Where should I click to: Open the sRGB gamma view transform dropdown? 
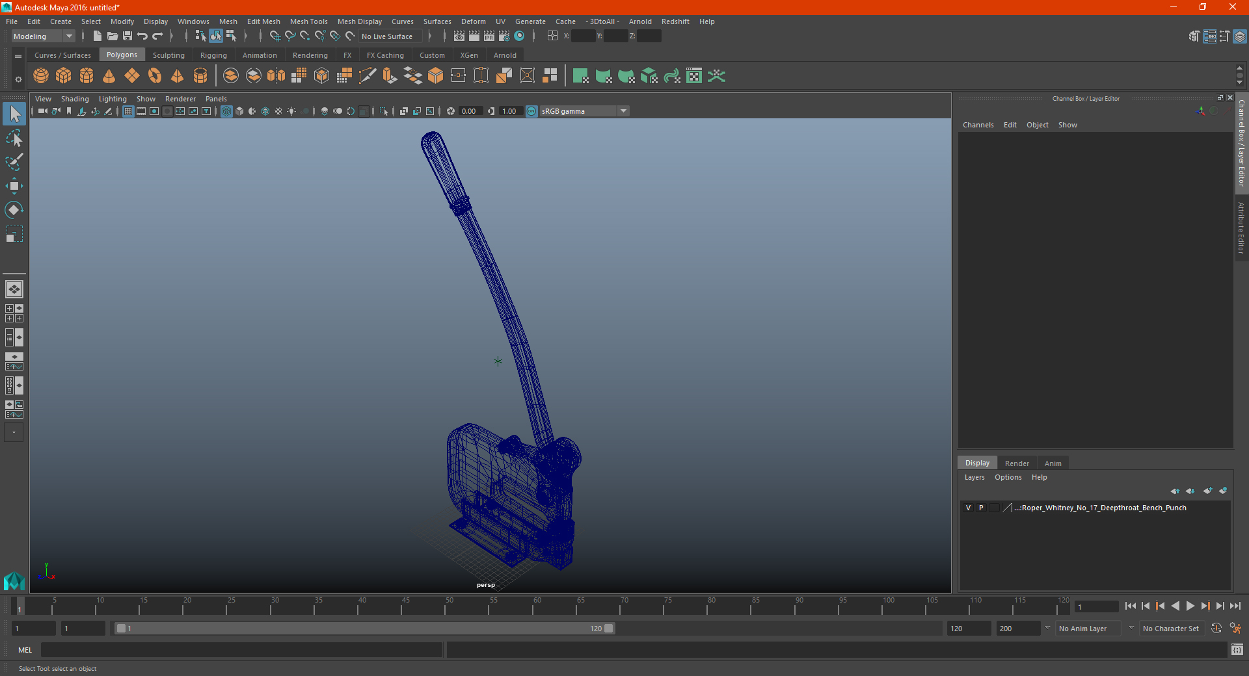point(584,111)
